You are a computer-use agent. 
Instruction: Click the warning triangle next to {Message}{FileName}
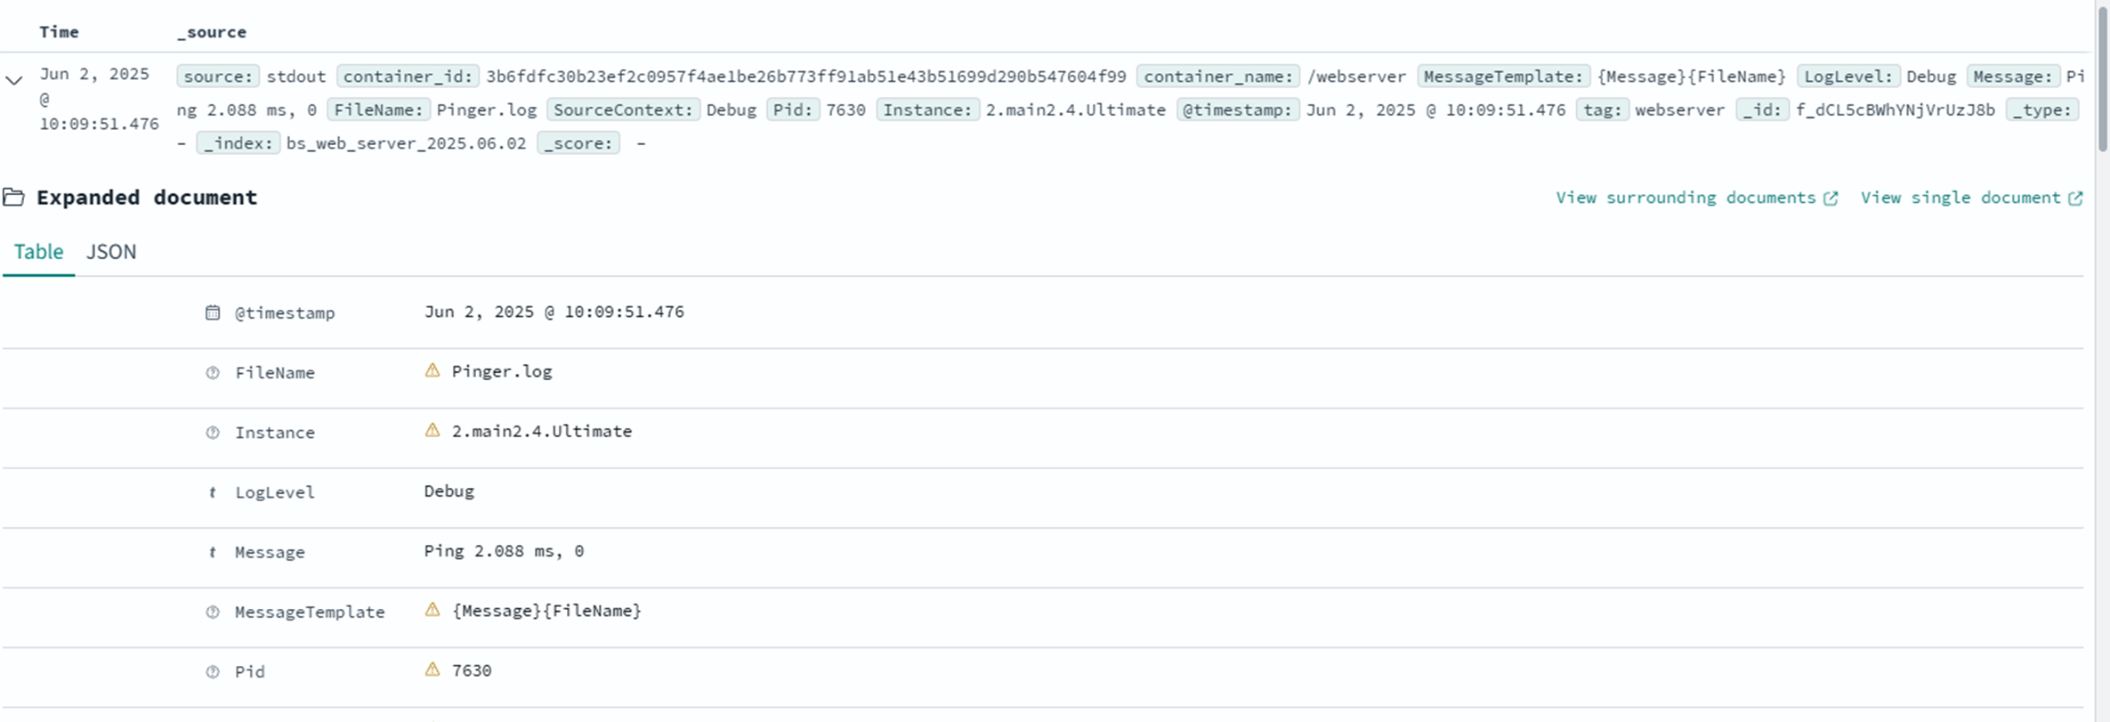[x=433, y=610]
